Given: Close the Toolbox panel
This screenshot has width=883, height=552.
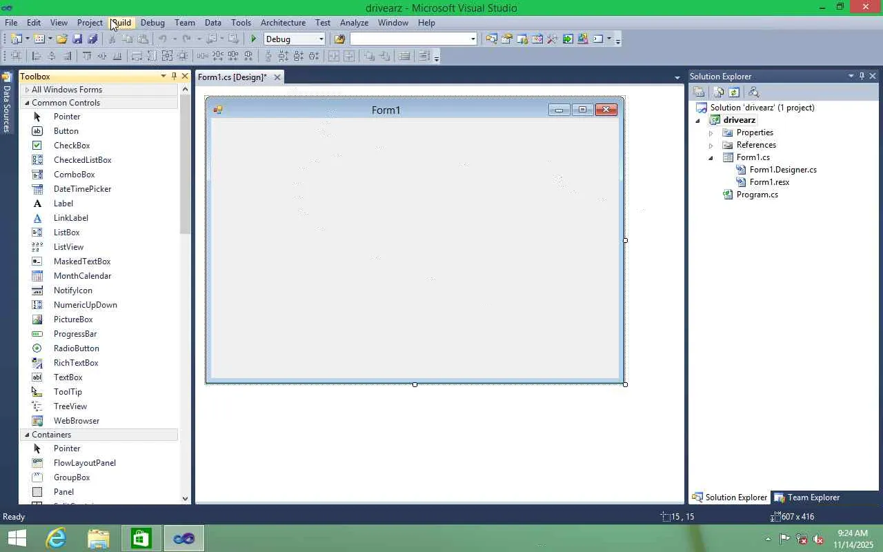Looking at the screenshot, I should (185, 76).
